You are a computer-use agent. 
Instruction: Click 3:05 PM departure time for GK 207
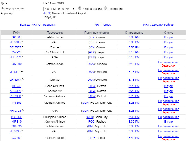[x=134, y=37]
